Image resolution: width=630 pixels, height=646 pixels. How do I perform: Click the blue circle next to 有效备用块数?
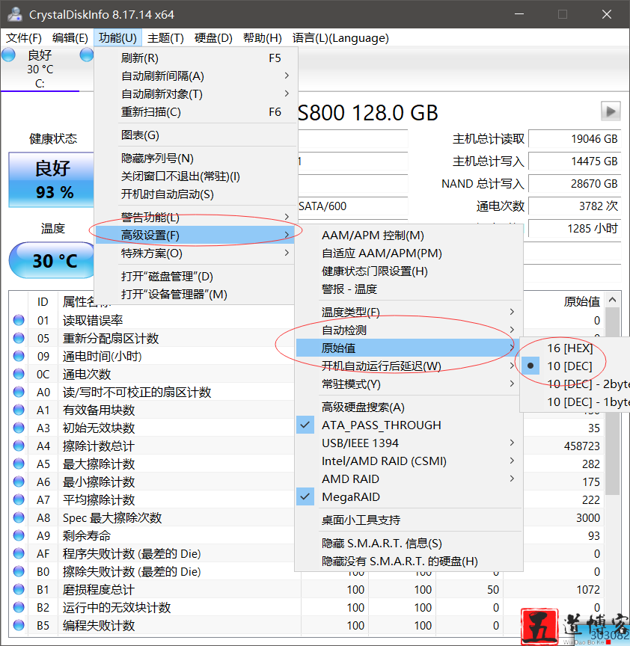point(19,410)
